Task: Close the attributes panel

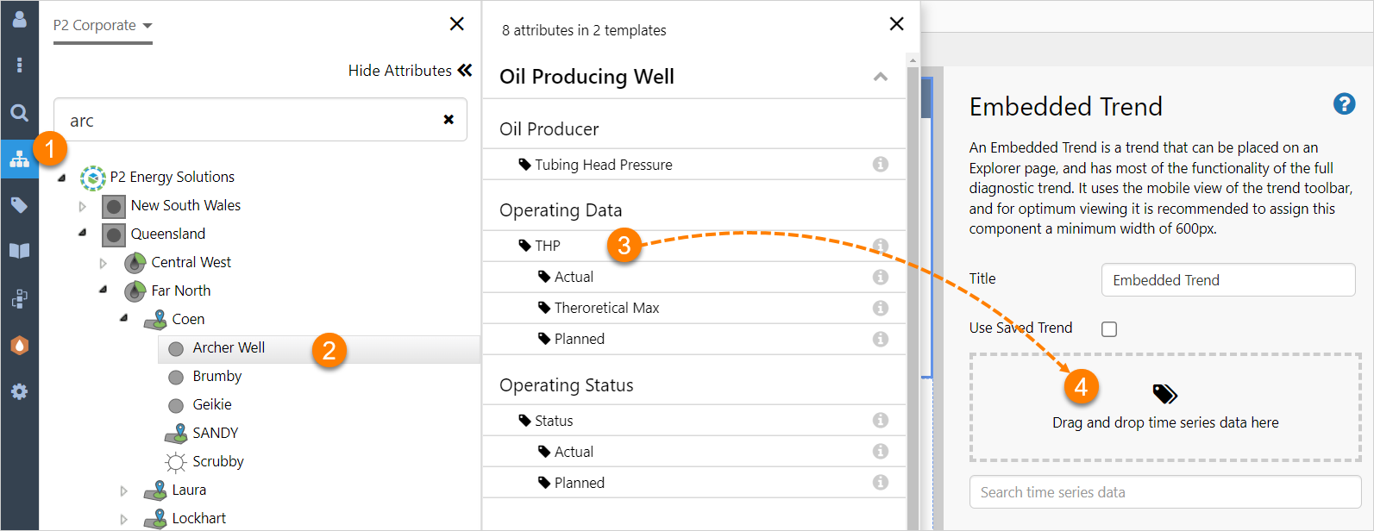Action: point(896,24)
